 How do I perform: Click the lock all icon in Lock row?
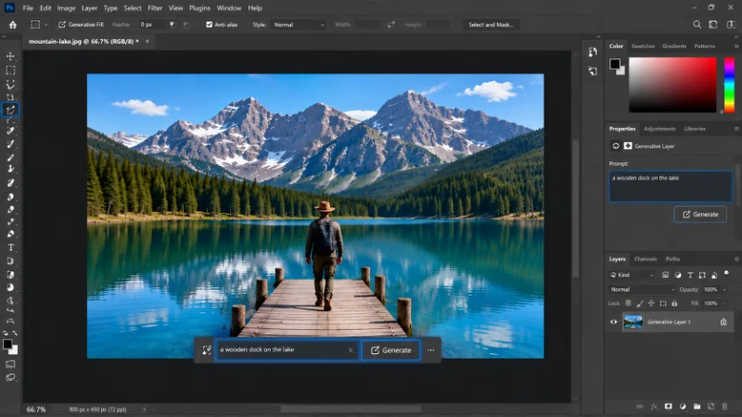(674, 304)
